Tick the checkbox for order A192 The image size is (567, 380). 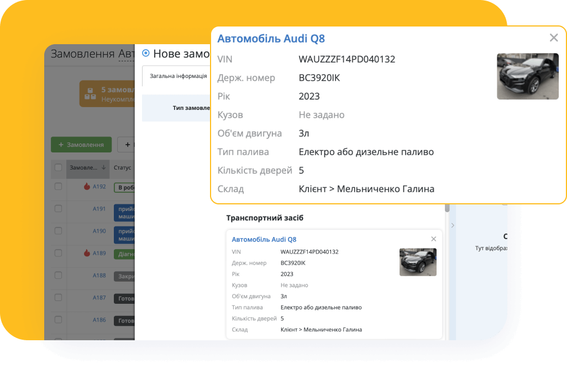pyautogui.click(x=58, y=187)
